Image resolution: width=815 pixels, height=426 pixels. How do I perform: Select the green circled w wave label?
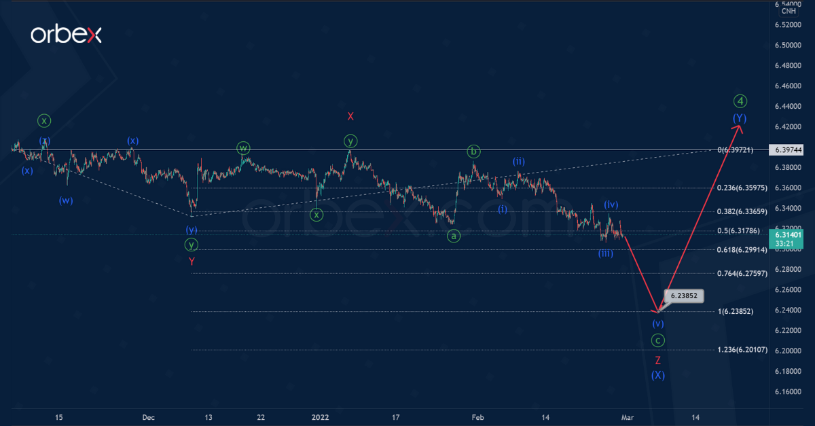point(243,147)
